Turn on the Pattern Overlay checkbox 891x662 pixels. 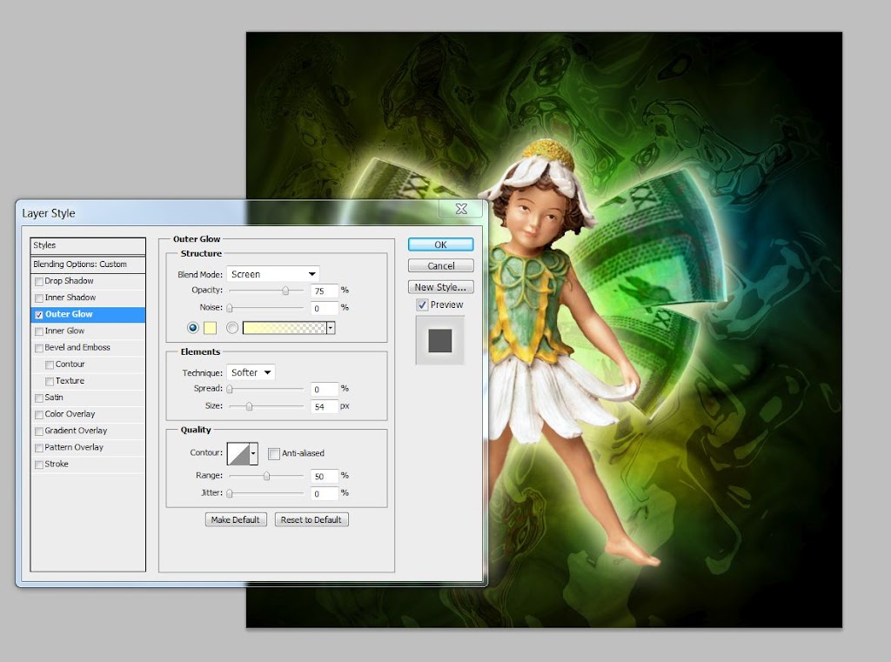click(x=39, y=448)
